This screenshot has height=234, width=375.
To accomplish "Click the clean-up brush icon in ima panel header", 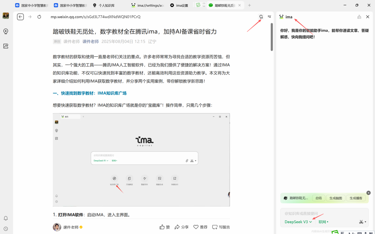I will 359,17.
